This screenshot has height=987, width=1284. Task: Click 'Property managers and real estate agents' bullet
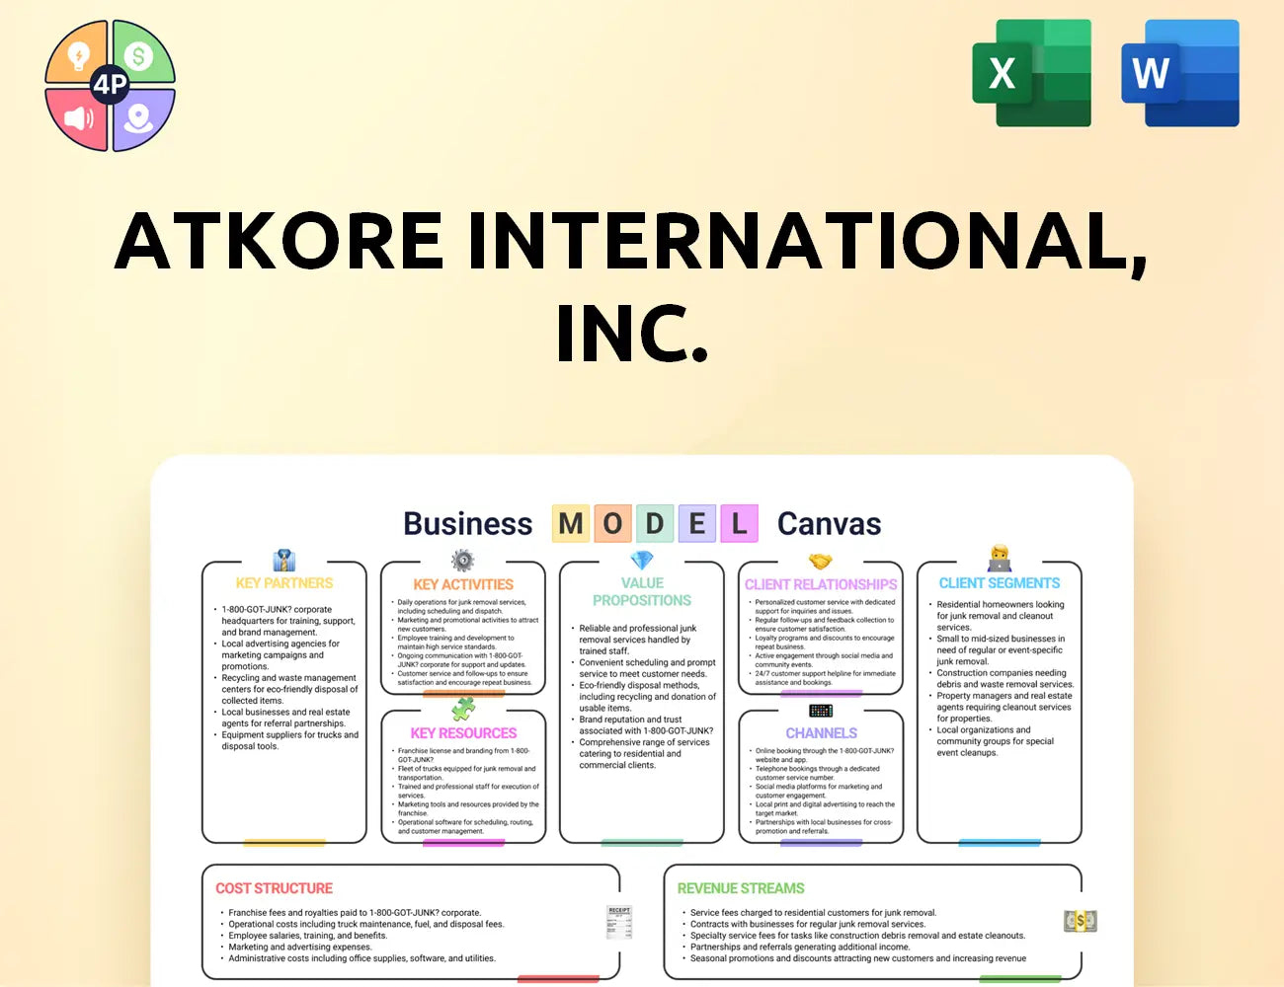pyautogui.click(x=1001, y=708)
